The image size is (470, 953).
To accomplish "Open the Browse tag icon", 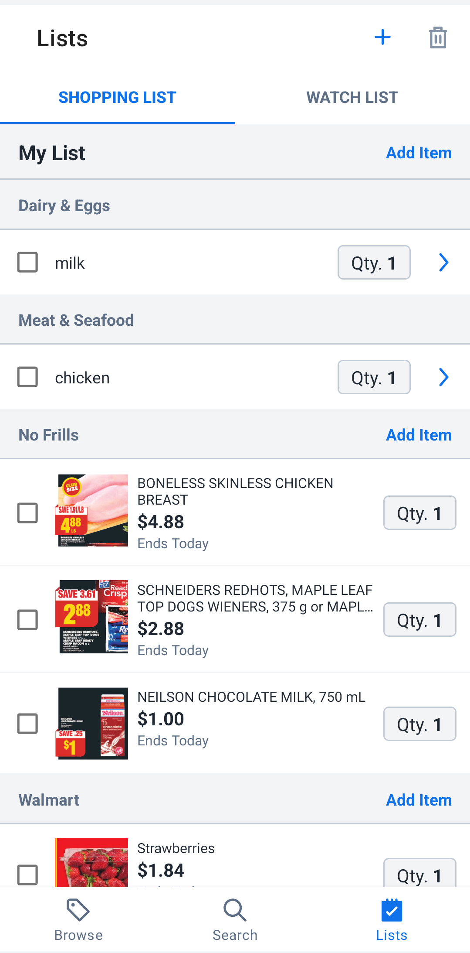I will click(x=78, y=910).
